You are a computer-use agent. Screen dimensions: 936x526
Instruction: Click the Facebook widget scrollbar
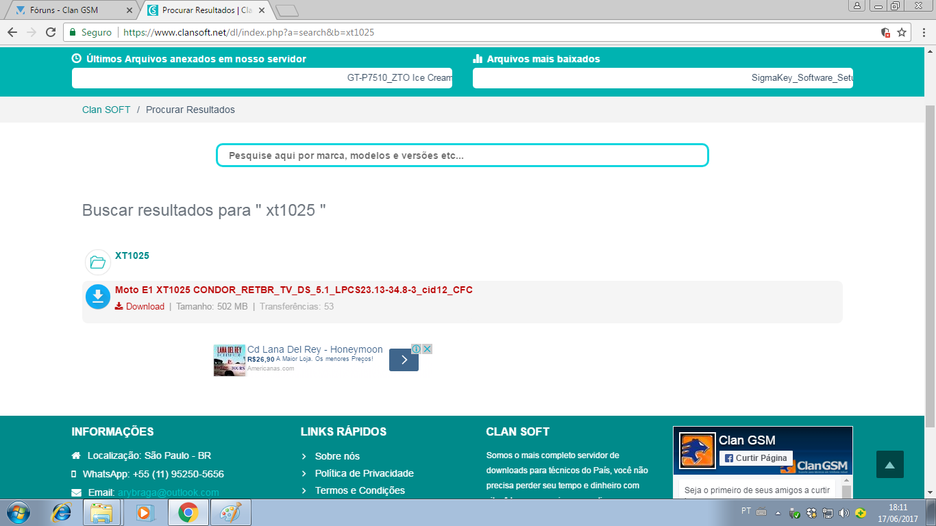coord(847,490)
